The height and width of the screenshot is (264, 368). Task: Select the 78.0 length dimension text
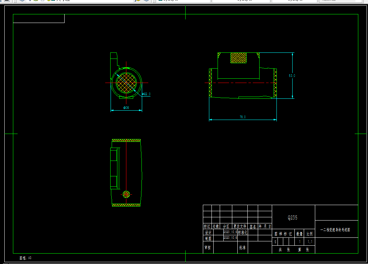[243, 117]
